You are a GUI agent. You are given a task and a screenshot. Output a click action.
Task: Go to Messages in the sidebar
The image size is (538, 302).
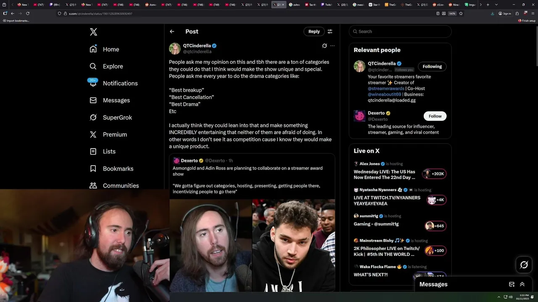coord(110,100)
